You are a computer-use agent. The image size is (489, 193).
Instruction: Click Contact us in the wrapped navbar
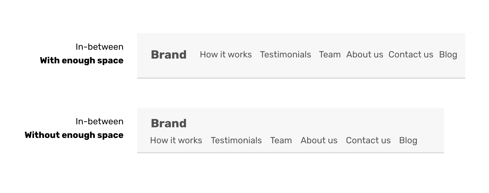368,140
